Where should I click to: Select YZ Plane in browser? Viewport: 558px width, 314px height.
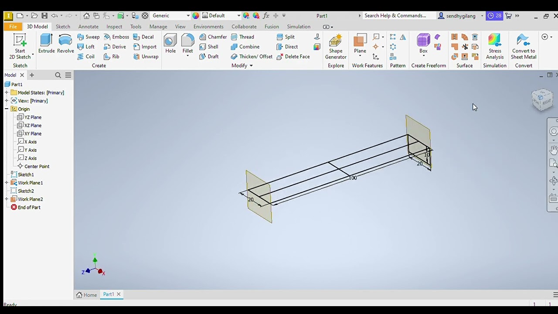(x=29, y=117)
